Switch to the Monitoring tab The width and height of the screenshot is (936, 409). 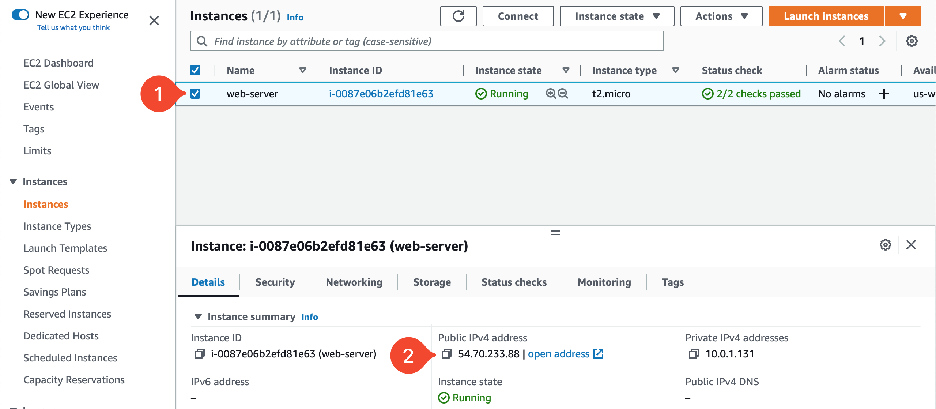(604, 282)
